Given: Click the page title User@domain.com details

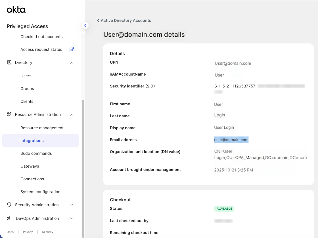Looking at the screenshot, I should (144, 34).
